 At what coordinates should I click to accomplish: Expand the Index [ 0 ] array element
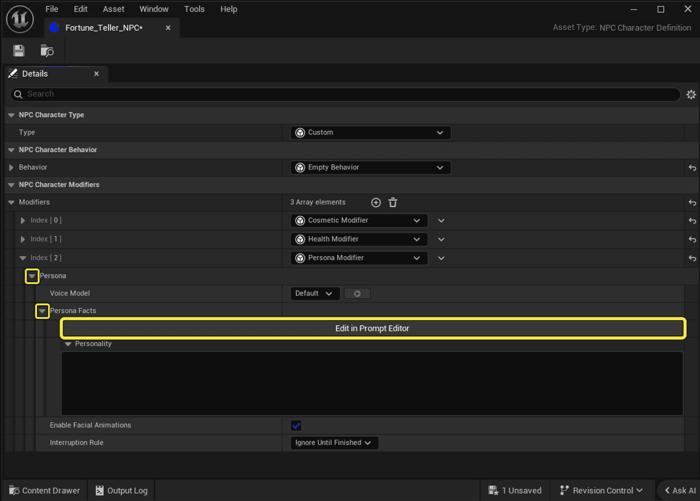22,221
